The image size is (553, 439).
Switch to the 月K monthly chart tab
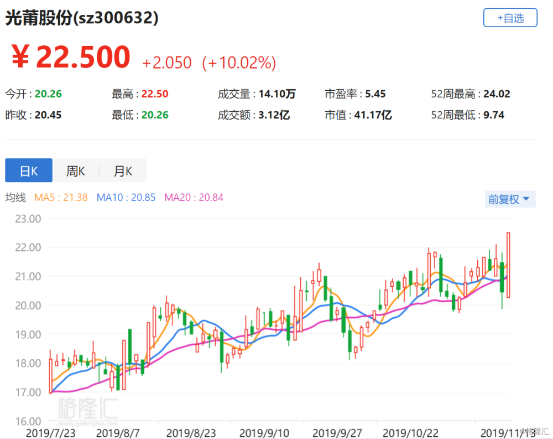[x=123, y=171]
